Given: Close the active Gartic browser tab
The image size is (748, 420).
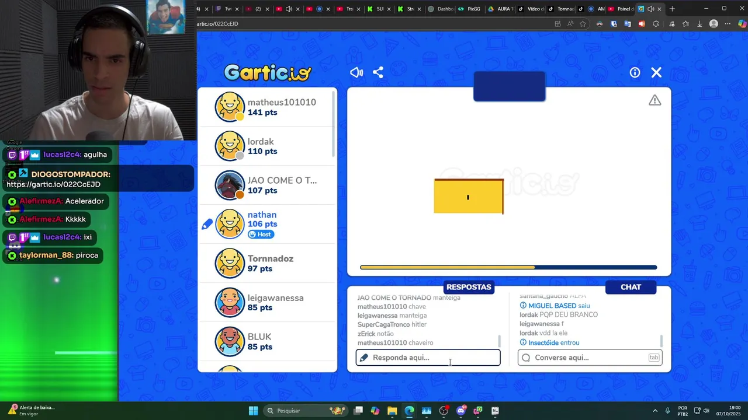Looking at the screenshot, I should click(x=660, y=9).
